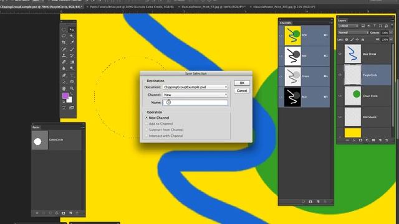Hide the PurpleCircle layer
399x224 pixels.
point(340,75)
